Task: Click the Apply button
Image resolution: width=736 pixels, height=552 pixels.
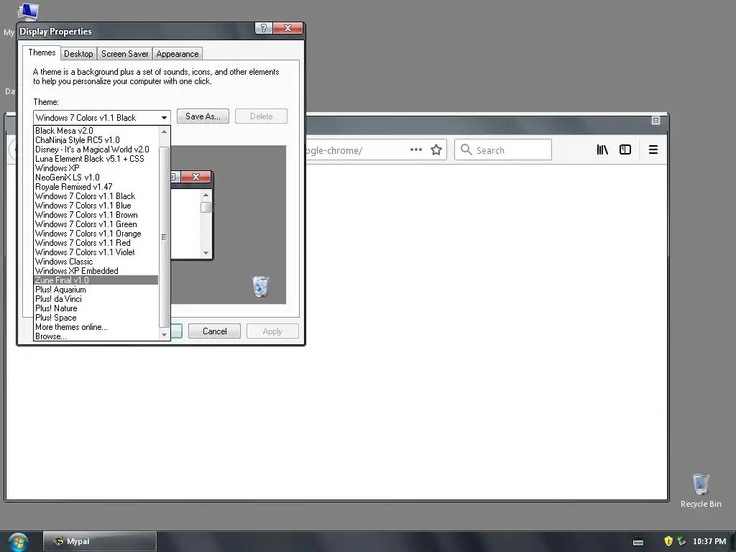Action: click(x=272, y=331)
